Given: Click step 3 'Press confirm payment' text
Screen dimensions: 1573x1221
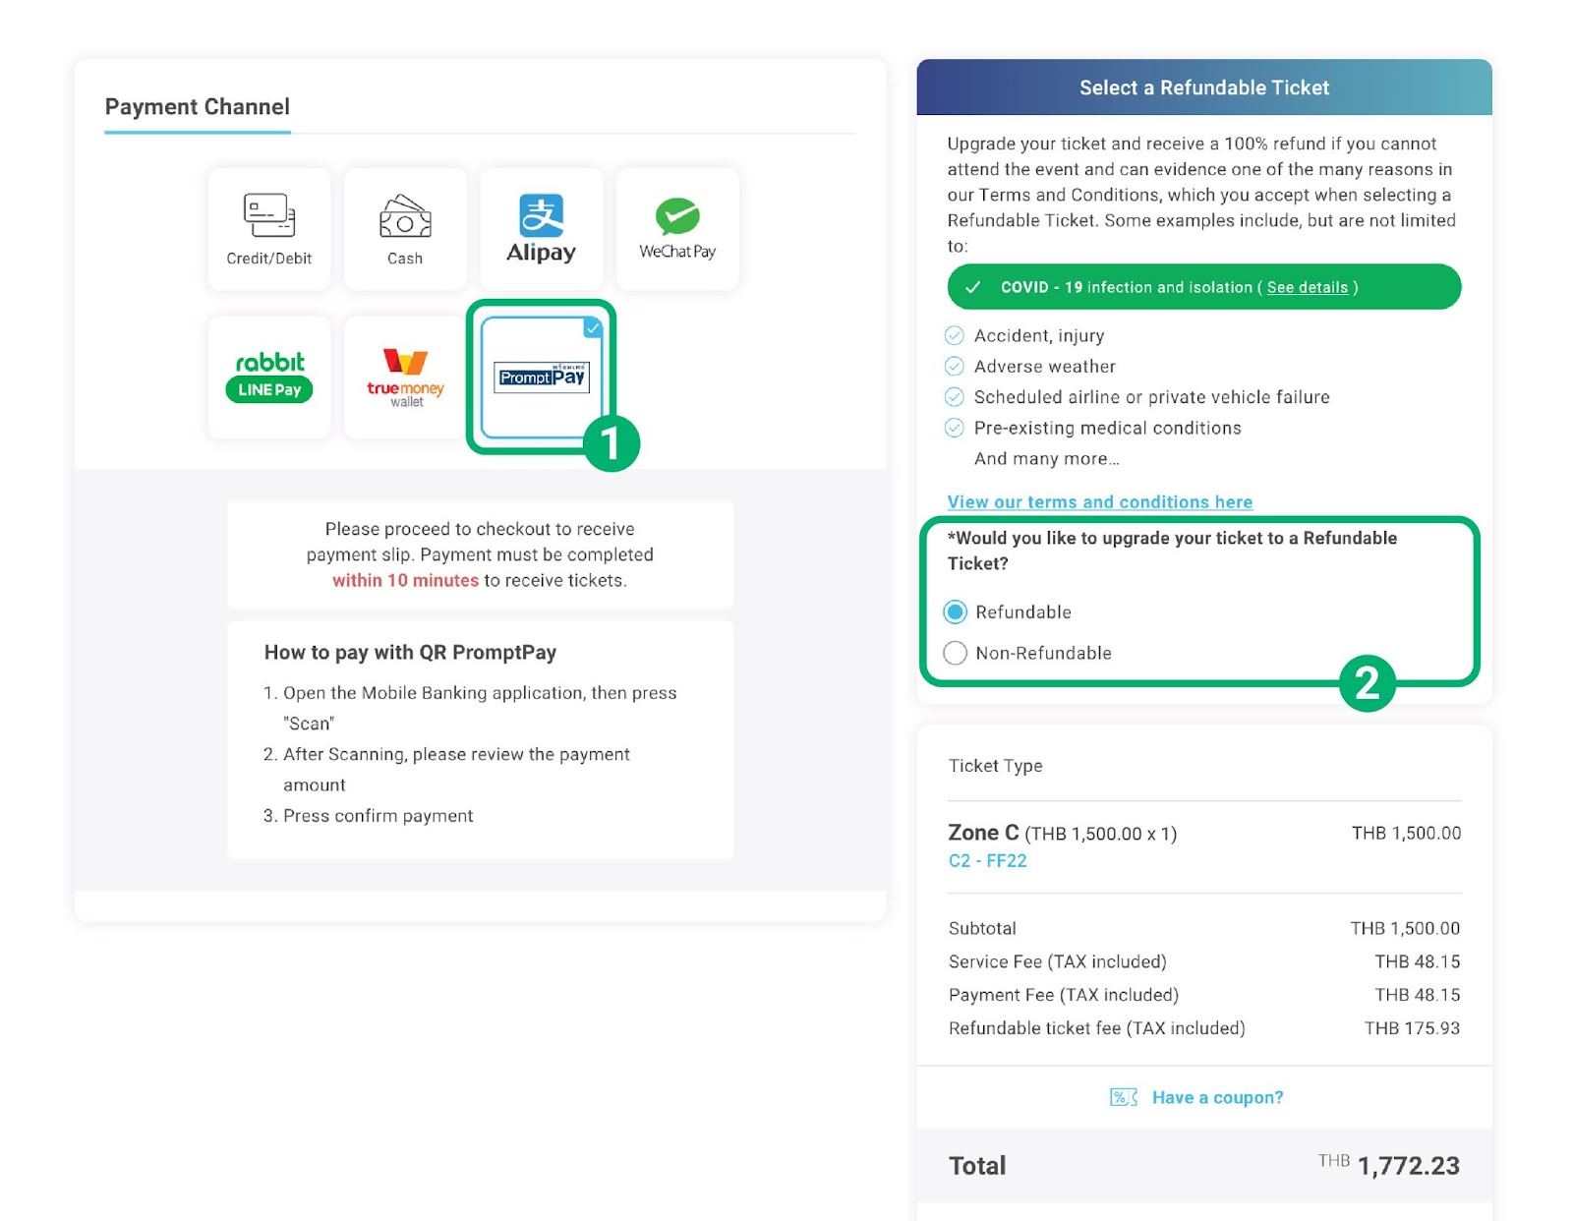Looking at the screenshot, I should point(378,816).
